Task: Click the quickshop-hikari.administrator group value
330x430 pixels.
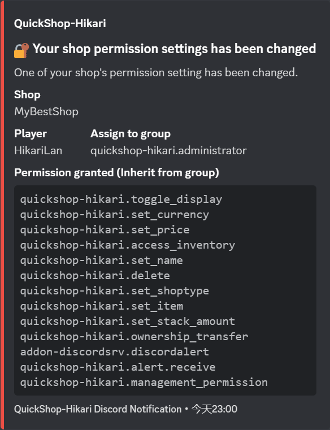Action: [168, 150]
